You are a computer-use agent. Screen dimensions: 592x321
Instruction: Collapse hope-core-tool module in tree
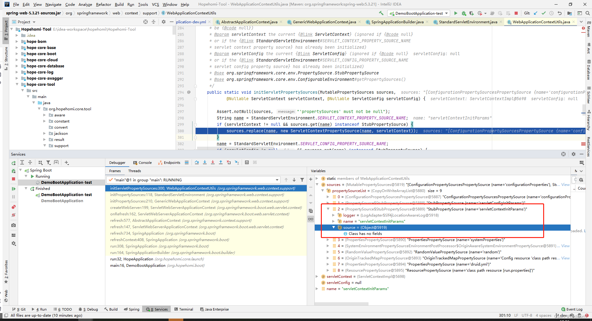[17, 84]
